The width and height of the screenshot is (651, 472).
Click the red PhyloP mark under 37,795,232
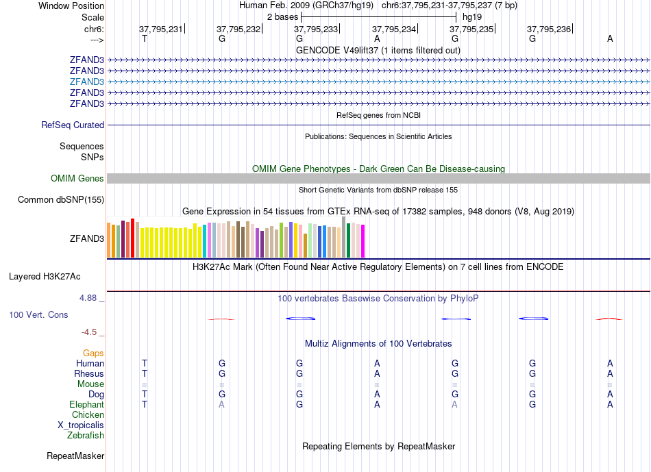coord(221,319)
